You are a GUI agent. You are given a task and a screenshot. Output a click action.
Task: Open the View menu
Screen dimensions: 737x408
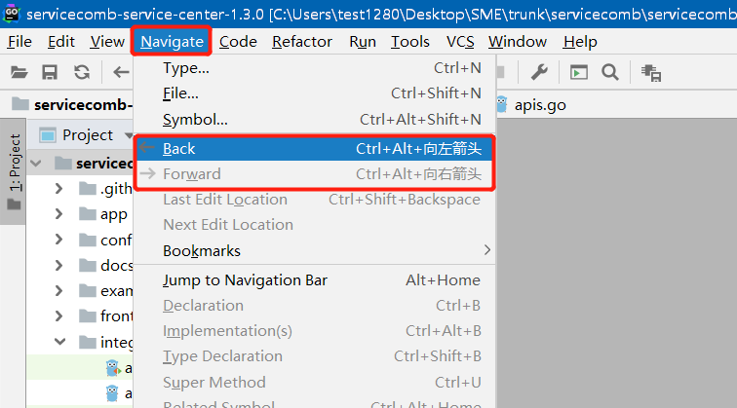click(x=107, y=42)
